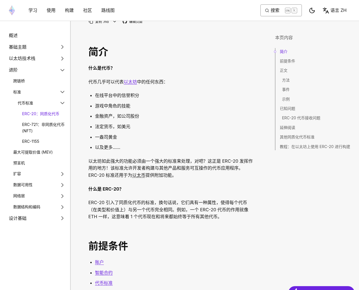359x290 pixels.
Task: Open ERC-721：非同质化代币 (NFT) sidebar page
Action: pyautogui.click(x=43, y=128)
